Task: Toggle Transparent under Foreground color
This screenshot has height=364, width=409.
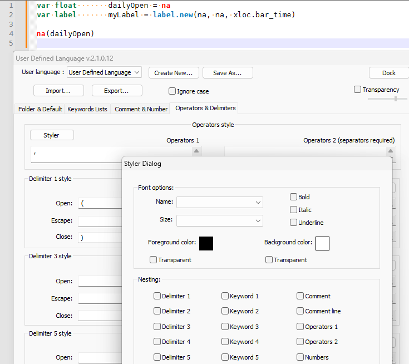Action: click(x=154, y=259)
